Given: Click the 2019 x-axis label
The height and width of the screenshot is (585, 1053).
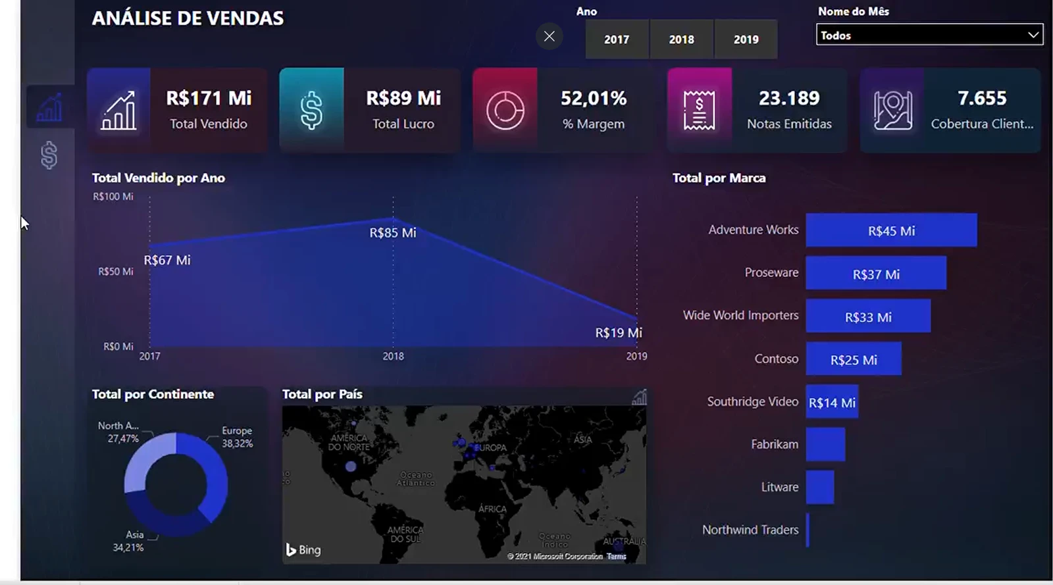Looking at the screenshot, I should [636, 356].
